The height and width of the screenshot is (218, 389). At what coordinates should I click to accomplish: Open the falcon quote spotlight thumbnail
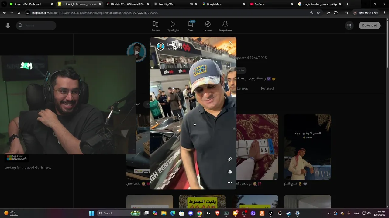(307, 147)
